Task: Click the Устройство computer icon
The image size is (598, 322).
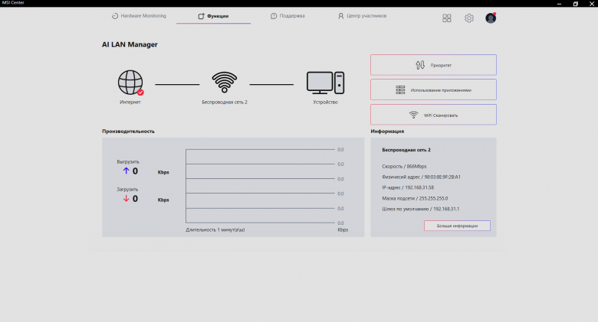Action: pos(325,83)
